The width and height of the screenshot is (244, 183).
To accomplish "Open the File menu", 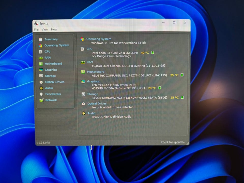I will [36, 29].
